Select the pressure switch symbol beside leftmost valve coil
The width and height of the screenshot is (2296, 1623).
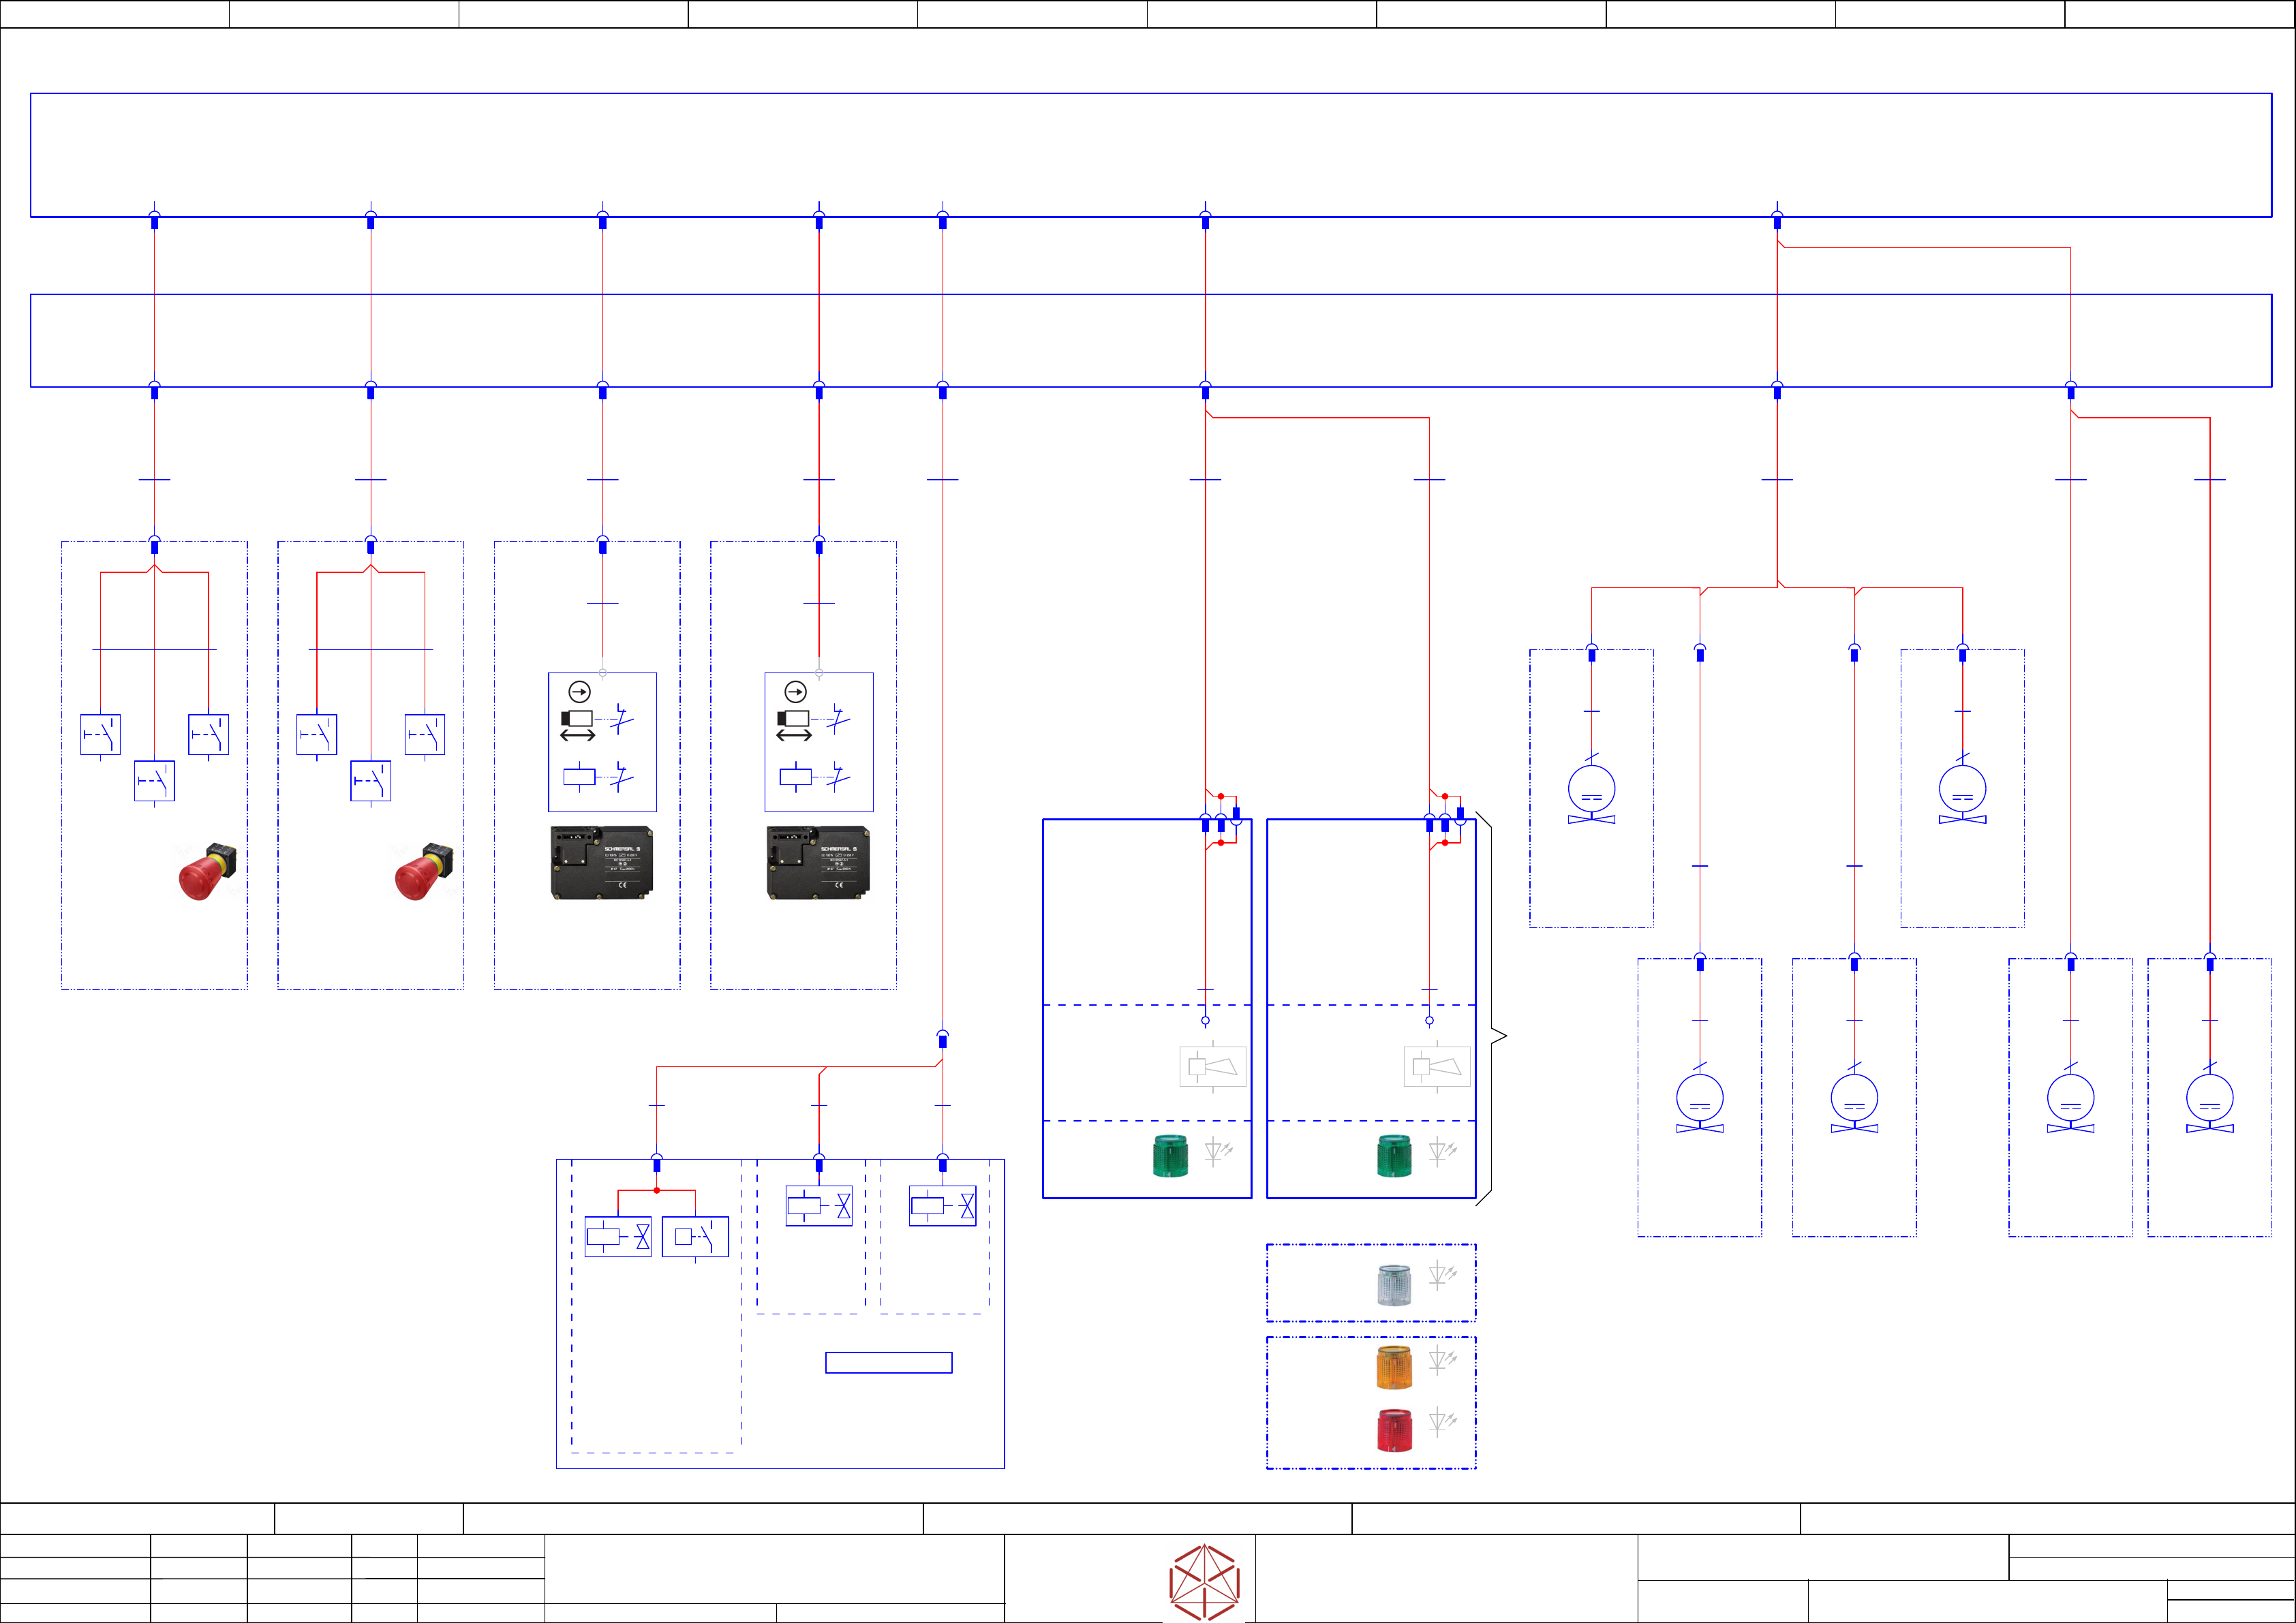(x=695, y=1237)
